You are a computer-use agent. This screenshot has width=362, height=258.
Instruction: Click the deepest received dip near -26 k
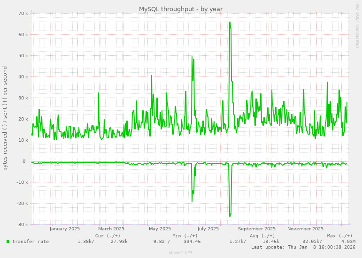click(x=230, y=215)
